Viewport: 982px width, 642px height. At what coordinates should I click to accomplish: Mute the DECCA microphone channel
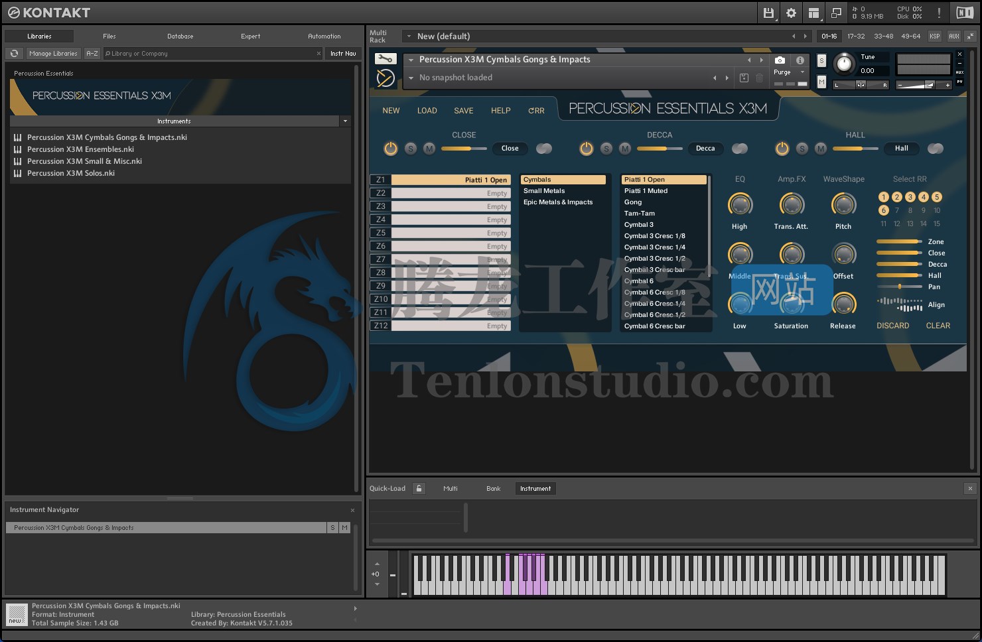(x=625, y=149)
